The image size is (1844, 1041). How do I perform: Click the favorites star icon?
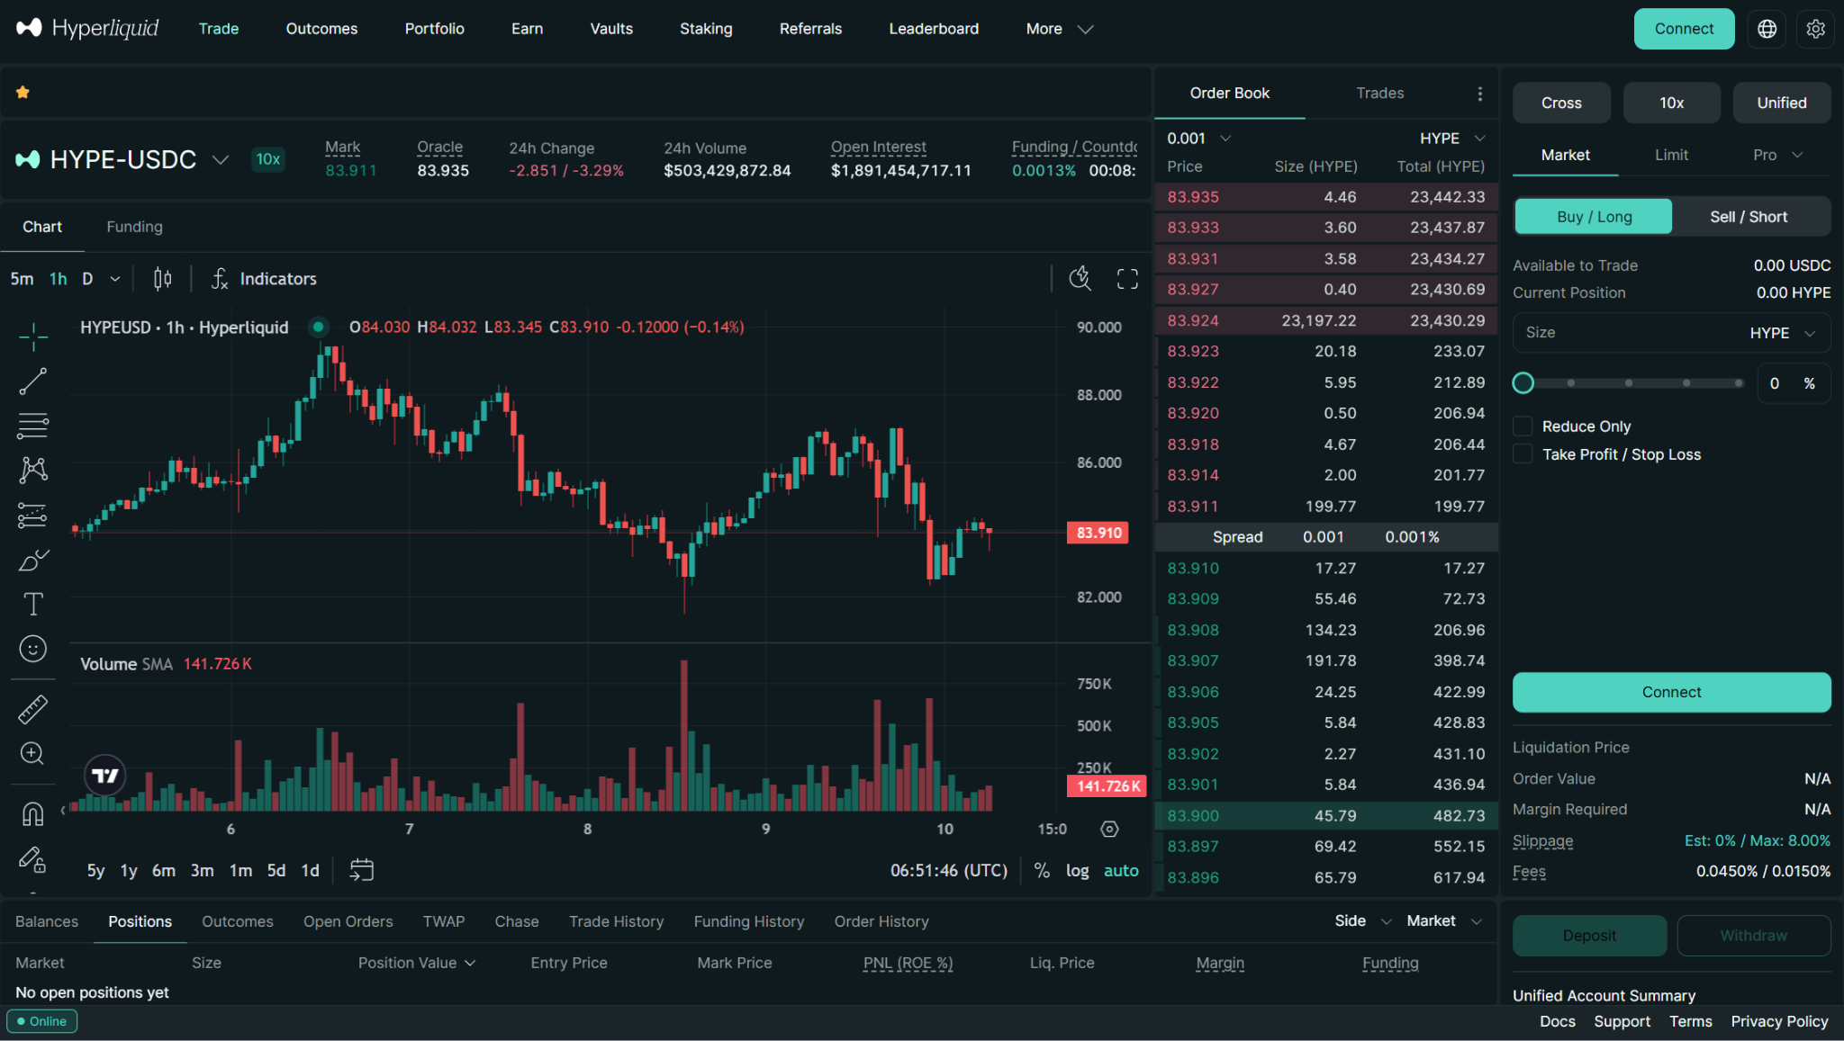23,92
